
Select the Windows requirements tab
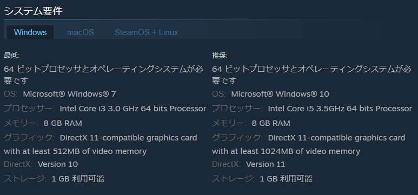click(x=30, y=32)
